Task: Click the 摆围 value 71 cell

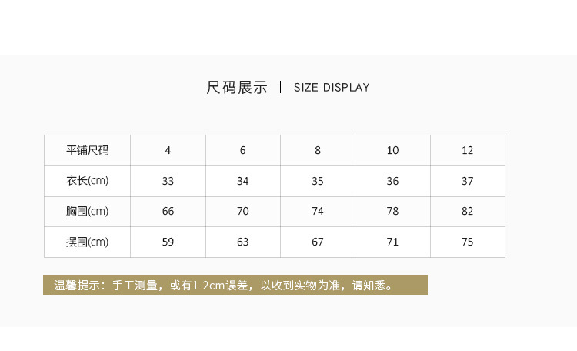Action: tap(392, 242)
